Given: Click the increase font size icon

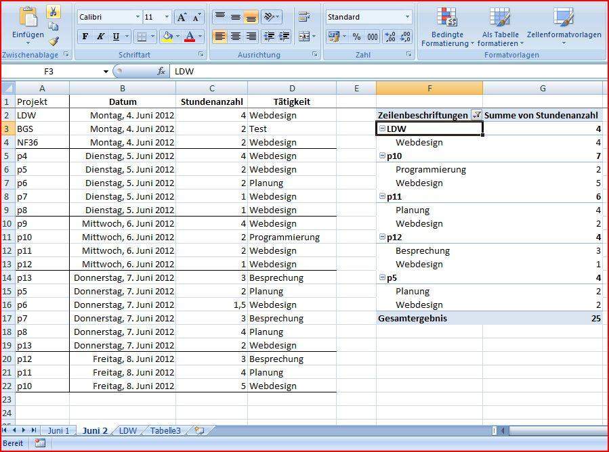Looking at the screenshot, I should [x=182, y=17].
